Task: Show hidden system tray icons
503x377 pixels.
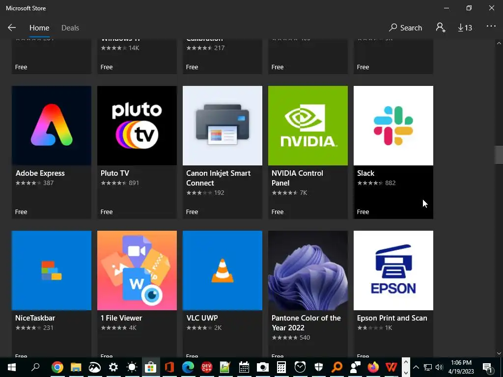Action: click(416, 367)
